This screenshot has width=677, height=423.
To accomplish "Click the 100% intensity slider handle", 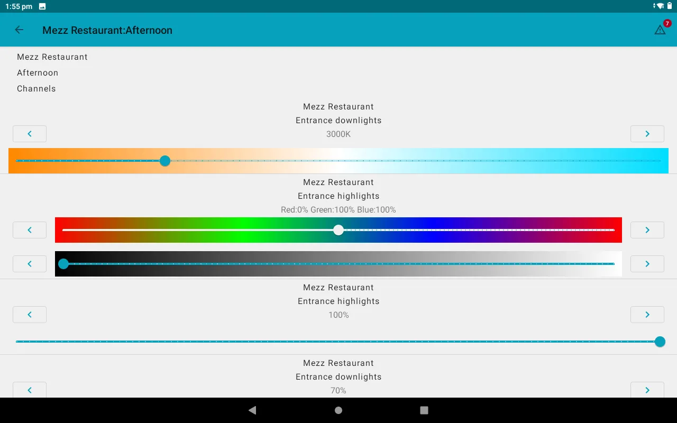I will click(x=660, y=342).
